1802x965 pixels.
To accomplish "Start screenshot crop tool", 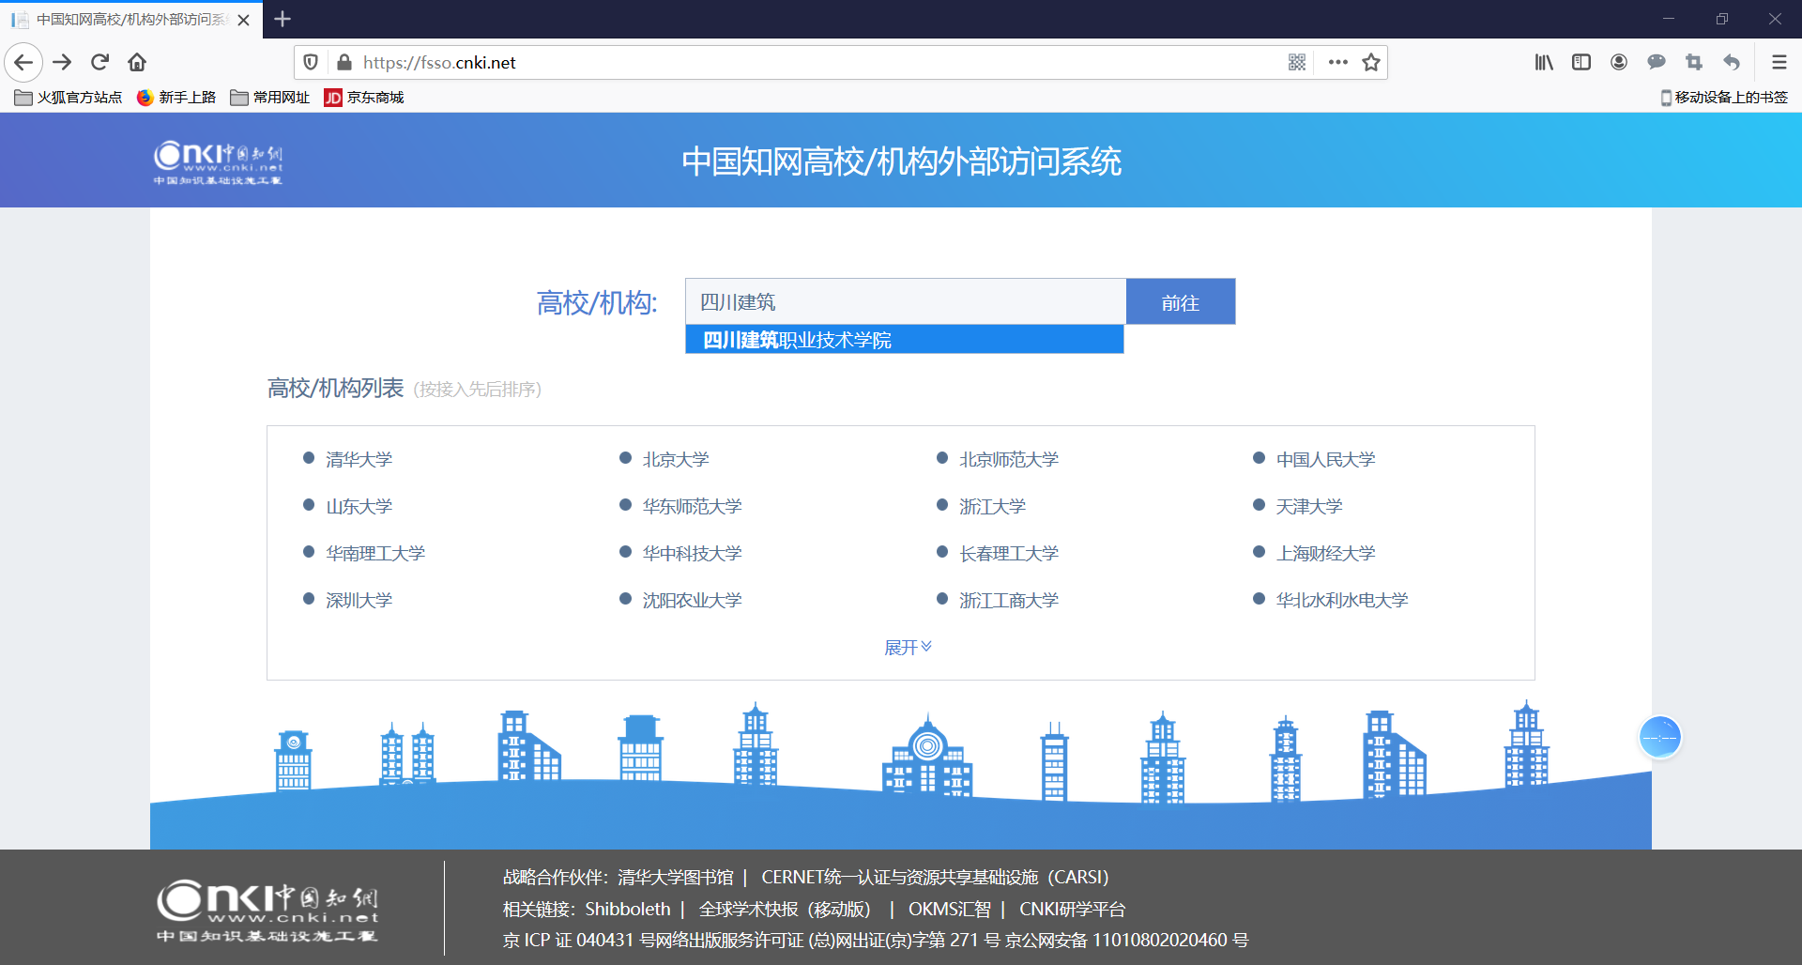I will point(1694,62).
